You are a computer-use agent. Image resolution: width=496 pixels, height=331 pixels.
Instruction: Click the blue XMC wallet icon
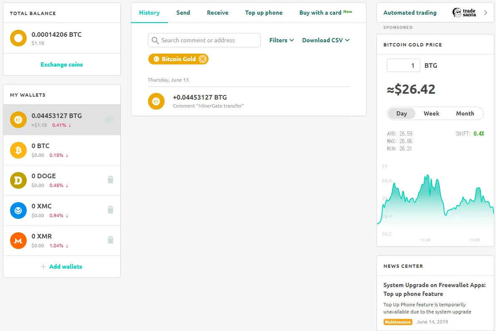18,210
